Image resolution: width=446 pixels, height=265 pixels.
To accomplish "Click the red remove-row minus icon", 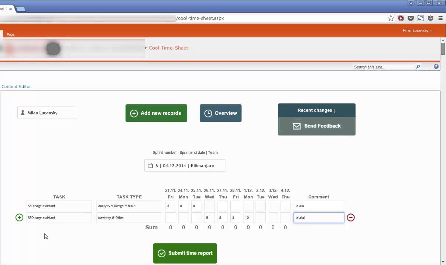I will pos(351,218).
